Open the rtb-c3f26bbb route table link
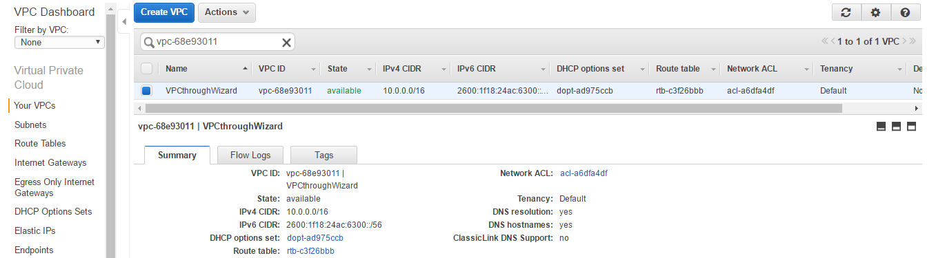The height and width of the screenshot is (258, 936). click(x=310, y=250)
